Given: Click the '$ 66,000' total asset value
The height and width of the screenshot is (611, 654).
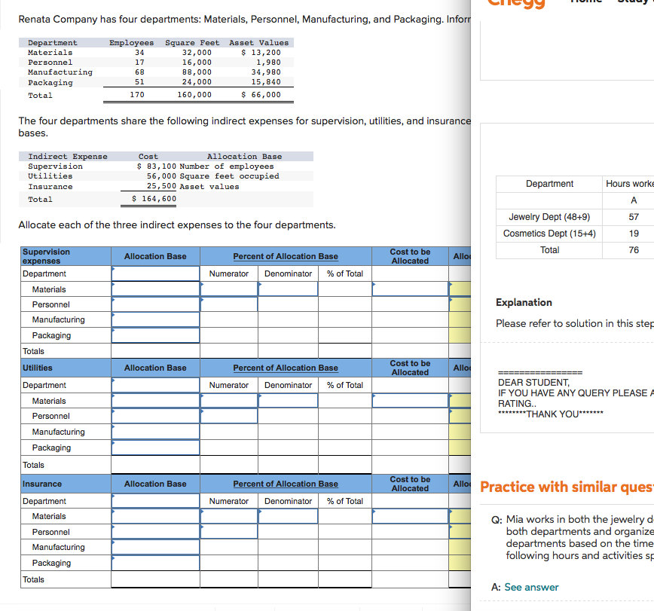Looking at the screenshot, I should [261, 95].
